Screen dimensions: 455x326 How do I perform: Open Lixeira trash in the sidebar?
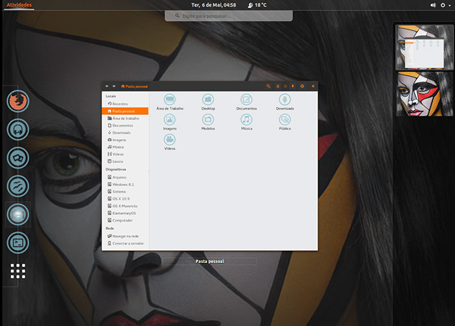click(125, 162)
